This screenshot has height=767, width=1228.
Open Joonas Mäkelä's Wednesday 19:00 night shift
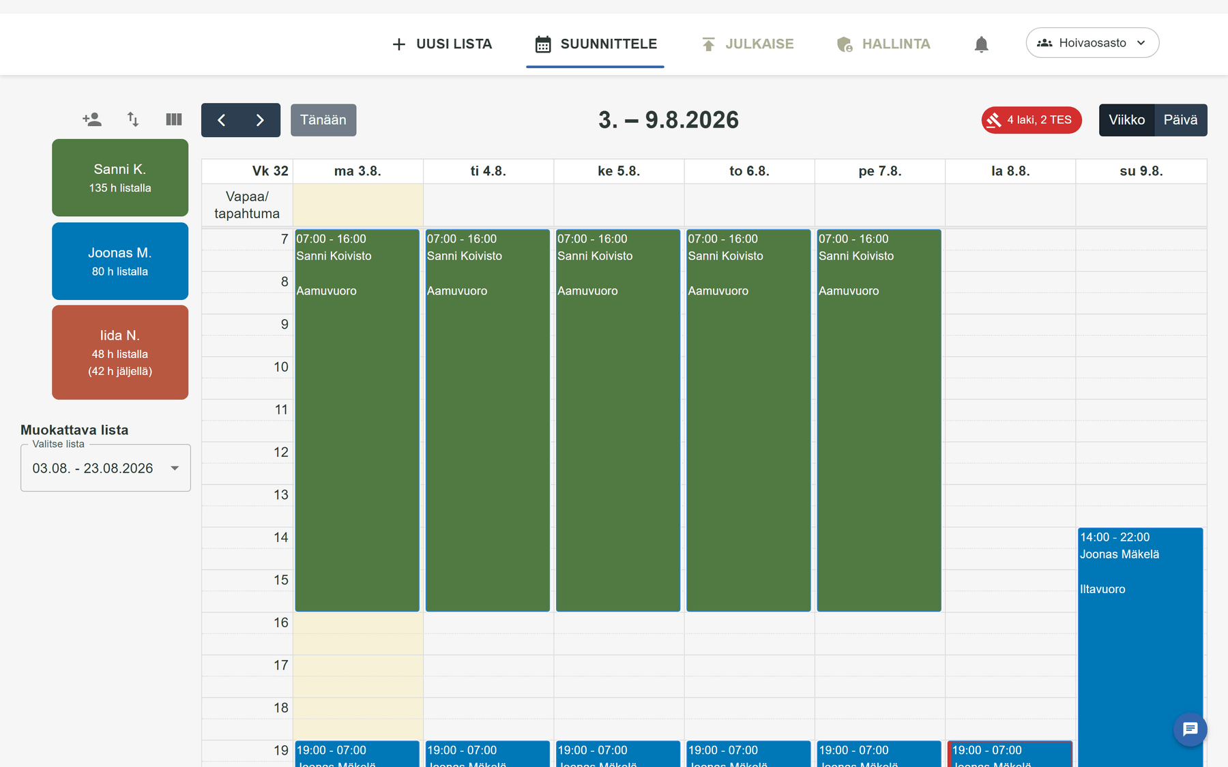pyautogui.click(x=618, y=754)
